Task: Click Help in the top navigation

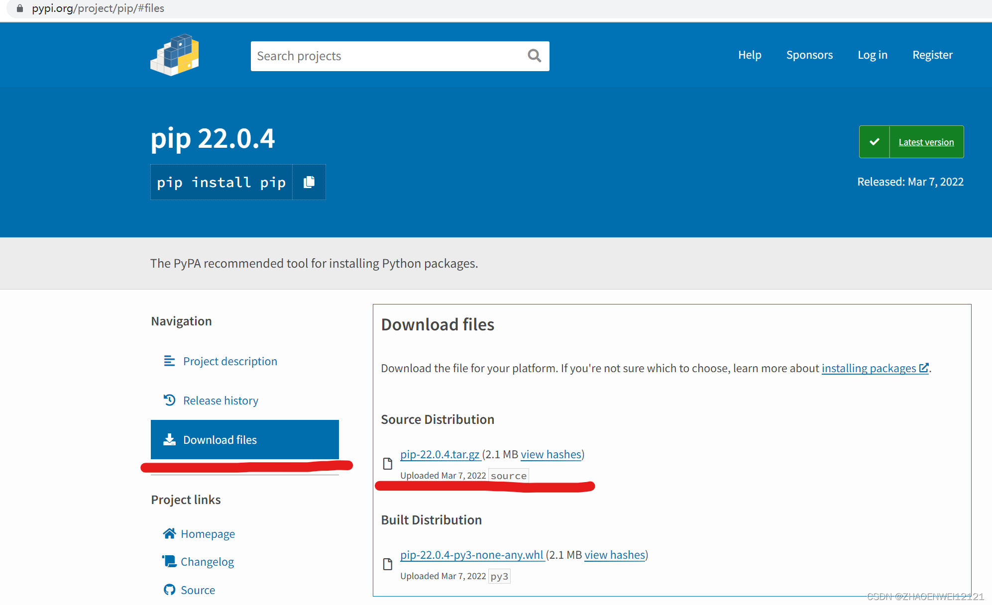Action: pyautogui.click(x=750, y=55)
